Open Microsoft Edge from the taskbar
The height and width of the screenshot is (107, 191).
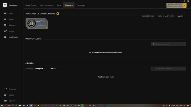[16, 106]
